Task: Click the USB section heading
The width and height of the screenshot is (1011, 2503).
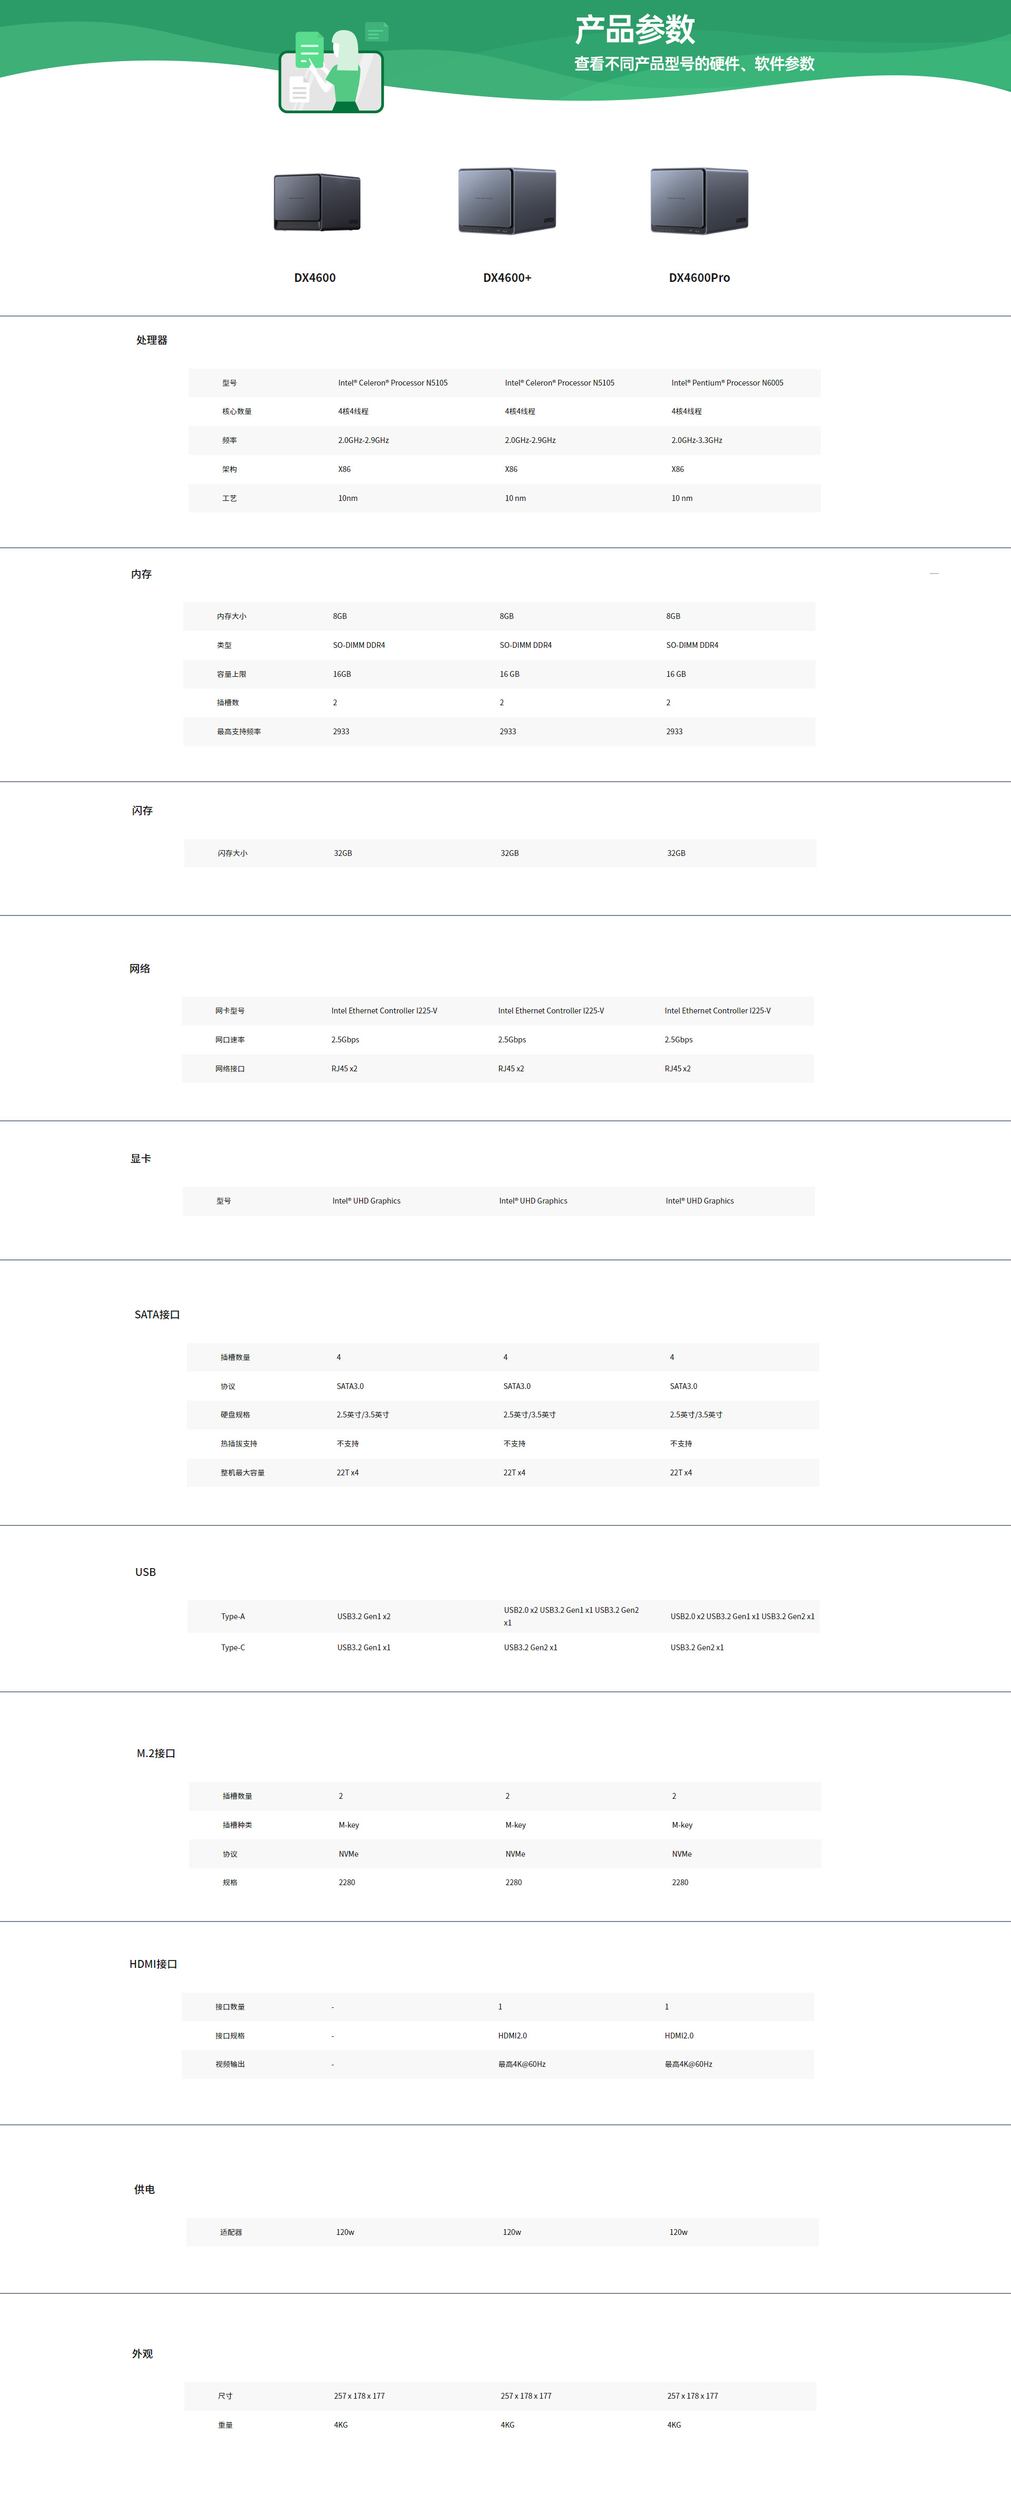Action: click(146, 1572)
